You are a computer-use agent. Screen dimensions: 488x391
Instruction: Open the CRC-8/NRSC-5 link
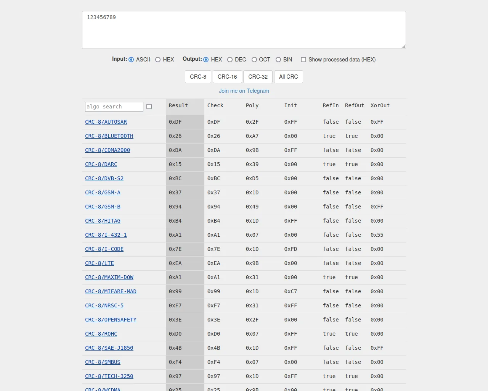[x=104, y=305]
